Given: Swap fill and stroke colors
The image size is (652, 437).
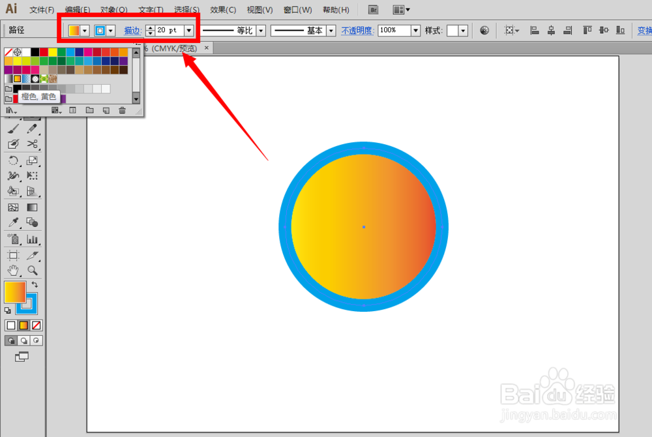Looking at the screenshot, I should tap(35, 285).
